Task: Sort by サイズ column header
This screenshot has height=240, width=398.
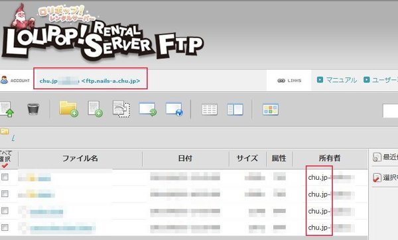Action: pyautogui.click(x=247, y=158)
